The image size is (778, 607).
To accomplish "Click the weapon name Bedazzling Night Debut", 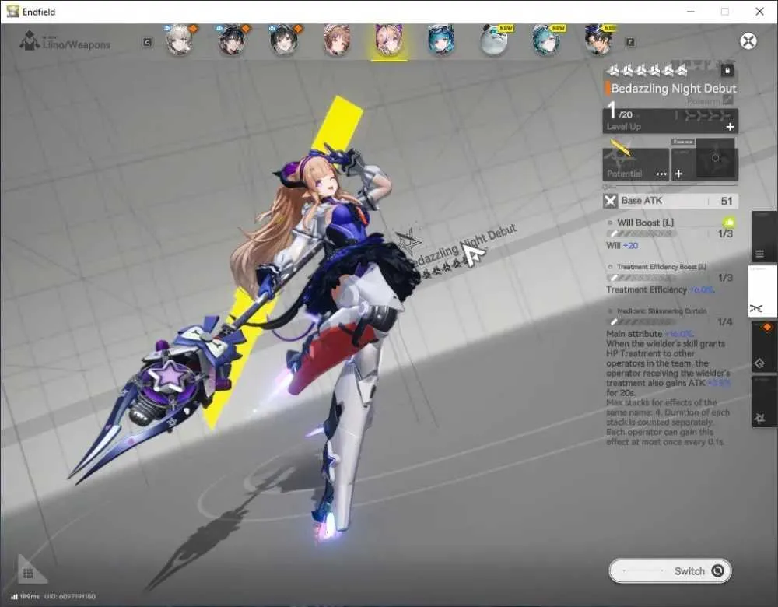I will (x=673, y=89).
